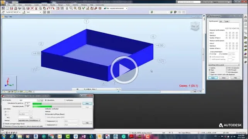The height and width of the screenshot is (139, 248).
Task: Open the Design menu
Action: (x=60, y=5)
